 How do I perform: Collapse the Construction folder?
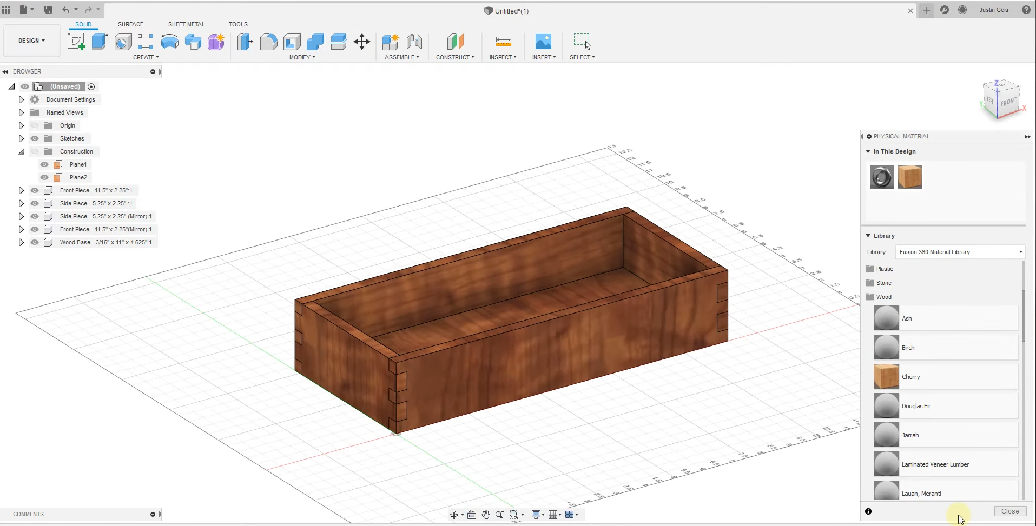[x=21, y=151]
